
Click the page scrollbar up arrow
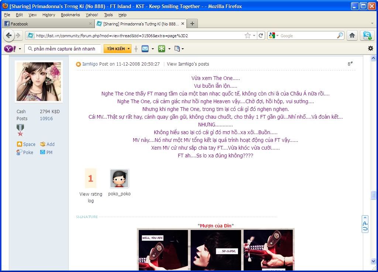point(373,58)
